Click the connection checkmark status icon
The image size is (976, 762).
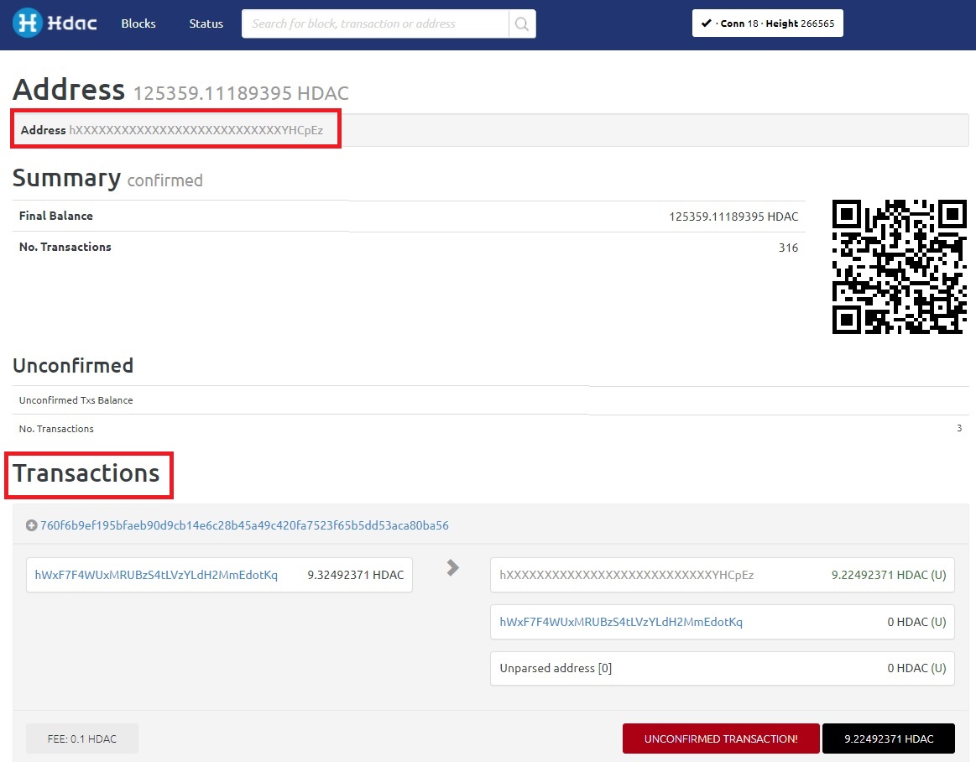707,23
